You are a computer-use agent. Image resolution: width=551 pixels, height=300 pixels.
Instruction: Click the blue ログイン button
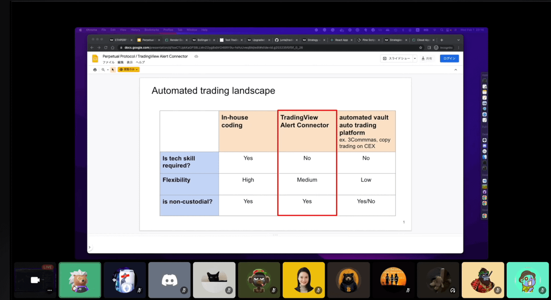tap(449, 59)
